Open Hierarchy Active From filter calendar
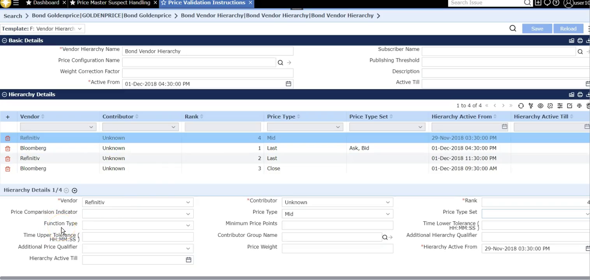The width and height of the screenshot is (590, 280). coord(505,126)
